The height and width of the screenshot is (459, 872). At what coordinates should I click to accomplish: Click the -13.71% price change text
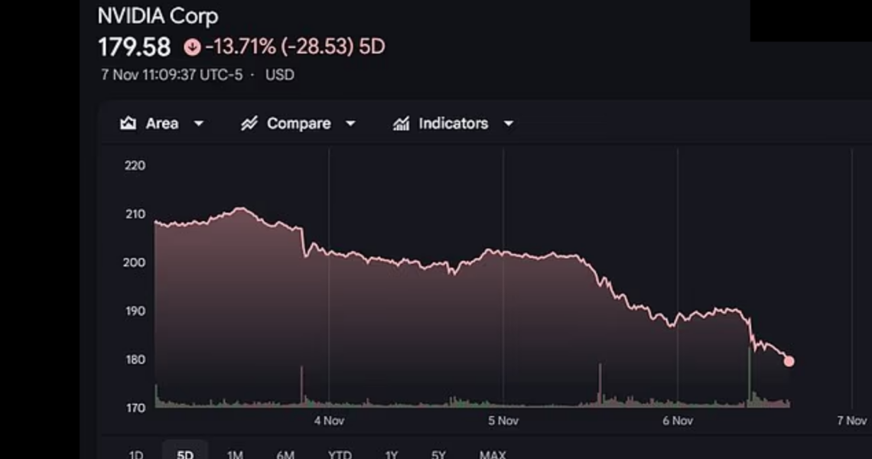[x=239, y=47]
